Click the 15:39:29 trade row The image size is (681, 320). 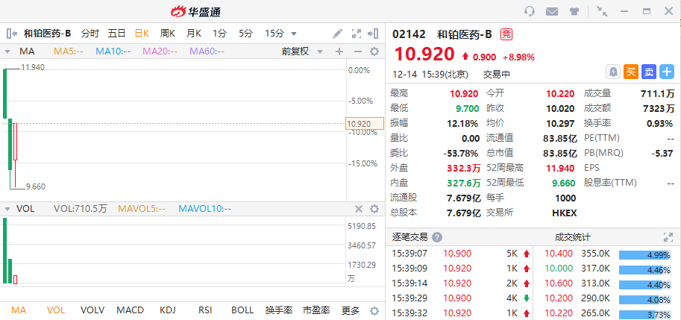coord(459,298)
